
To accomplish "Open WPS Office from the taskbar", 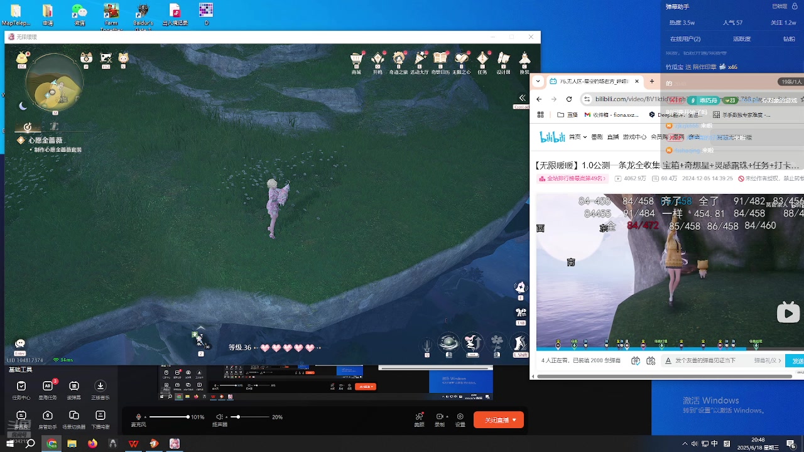I will [x=133, y=443].
